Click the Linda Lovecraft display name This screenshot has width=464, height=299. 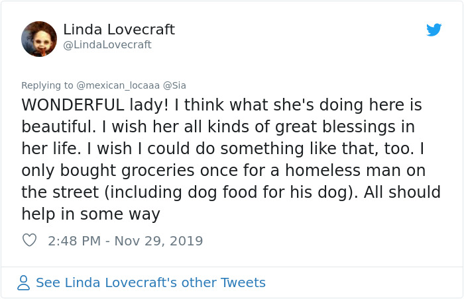point(119,30)
